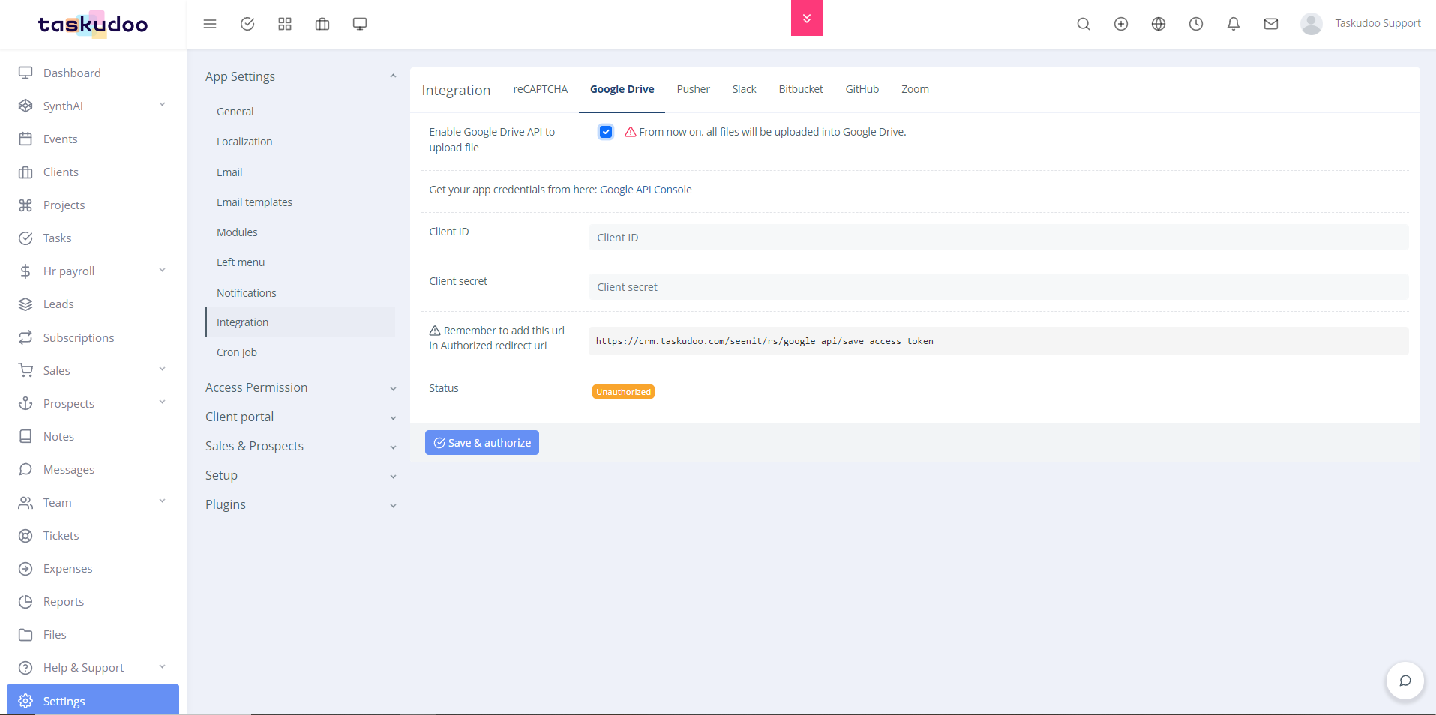The image size is (1436, 715).
Task: Click the Events calendar icon
Action: point(25,139)
